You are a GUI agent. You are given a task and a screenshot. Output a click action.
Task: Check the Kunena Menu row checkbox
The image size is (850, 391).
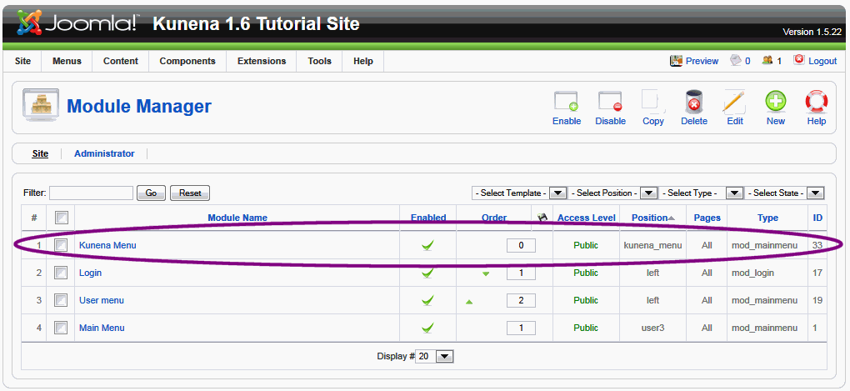[61, 245]
